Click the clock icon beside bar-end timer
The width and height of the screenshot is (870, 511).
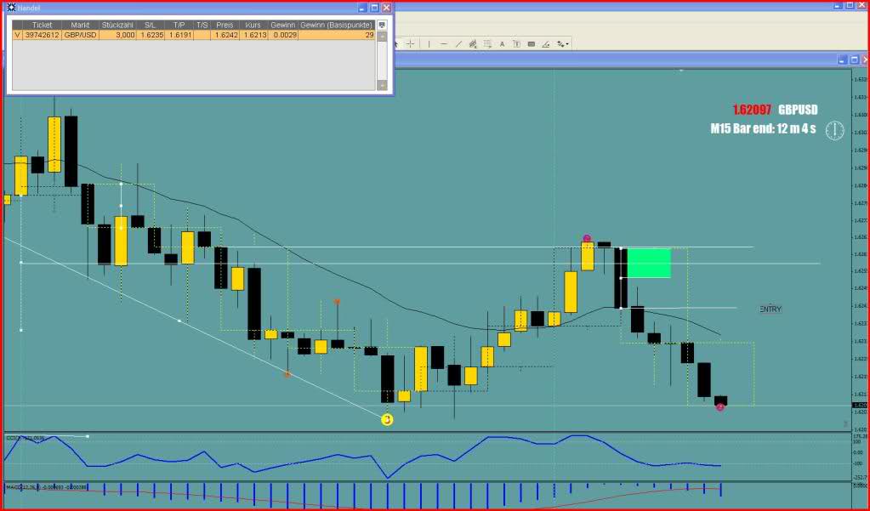tap(834, 130)
